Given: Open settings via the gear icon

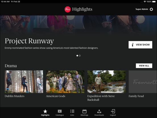Looking at the screenshot, I should (151, 9).
